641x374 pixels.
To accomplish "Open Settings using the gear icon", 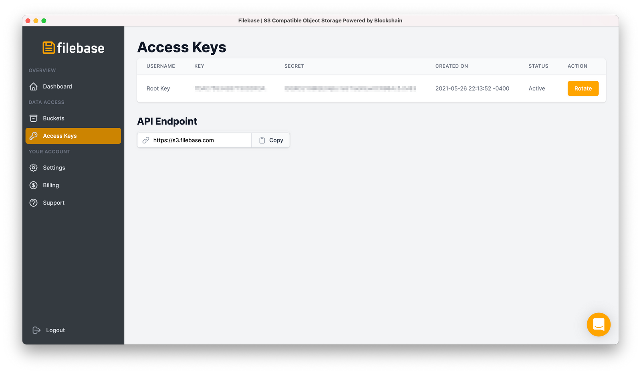I will [34, 167].
